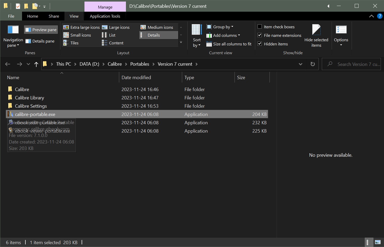384x247 pixels.
Task: Click the Manage contextual tab header
Action: click(105, 7)
